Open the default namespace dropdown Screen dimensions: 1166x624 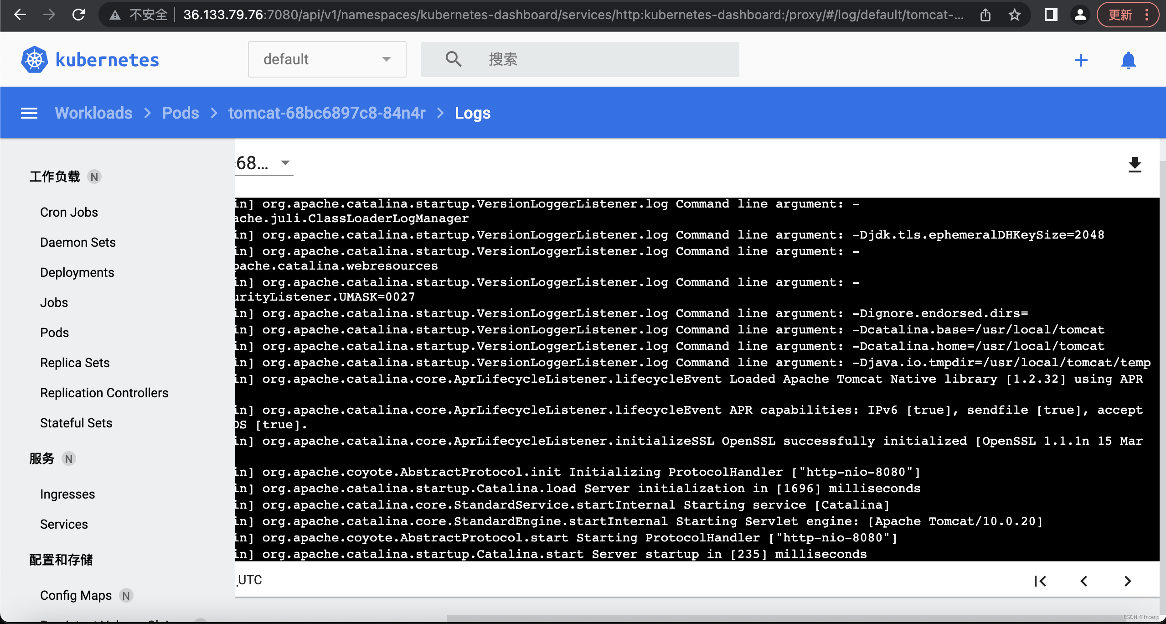tap(327, 59)
